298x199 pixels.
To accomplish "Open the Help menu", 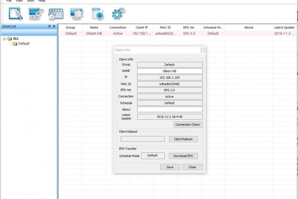I will pos(42,1).
